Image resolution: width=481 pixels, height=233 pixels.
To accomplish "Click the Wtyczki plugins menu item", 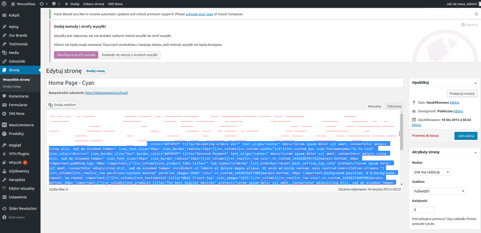I will pyautogui.click(x=15, y=162).
